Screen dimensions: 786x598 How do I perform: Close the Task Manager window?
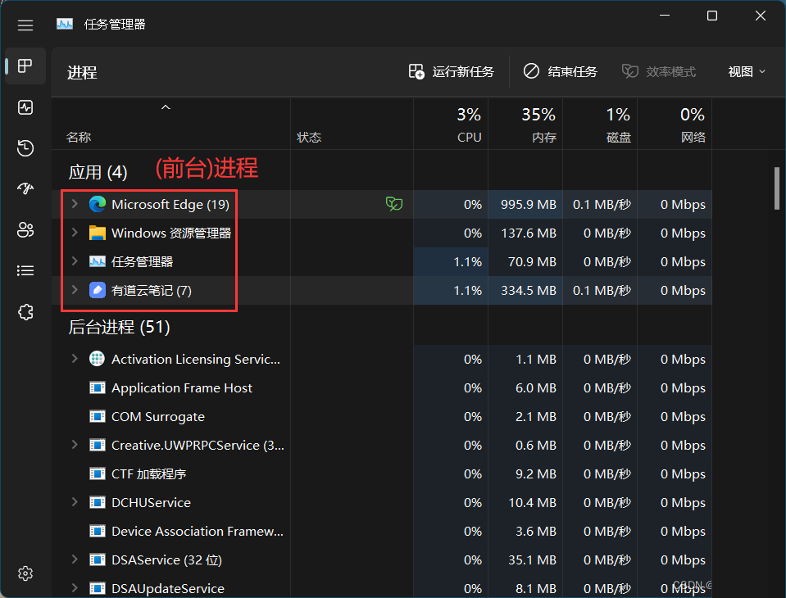pos(760,16)
